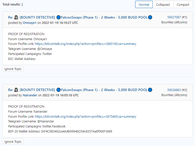Image resolution: width=195 pixels, height=146 pixels.
Task: Click the 'Total results: 2' text
Action: [x=13, y=5]
